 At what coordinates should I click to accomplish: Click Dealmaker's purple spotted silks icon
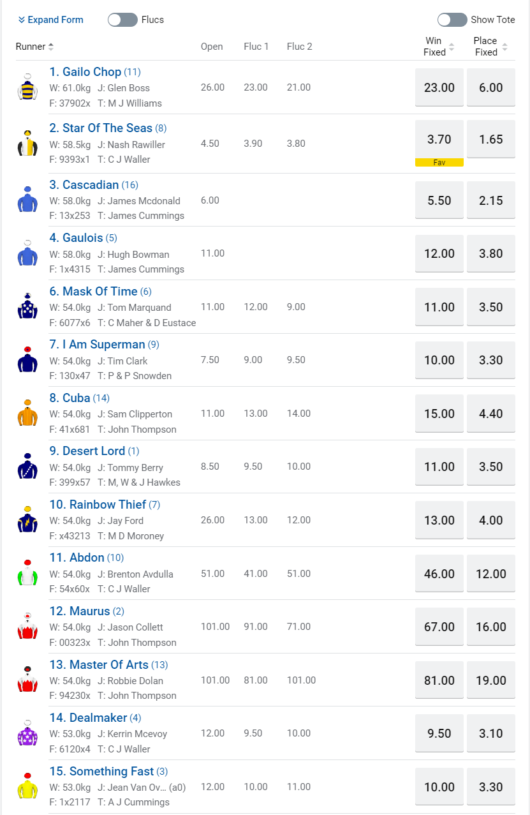[x=27, y=733]
